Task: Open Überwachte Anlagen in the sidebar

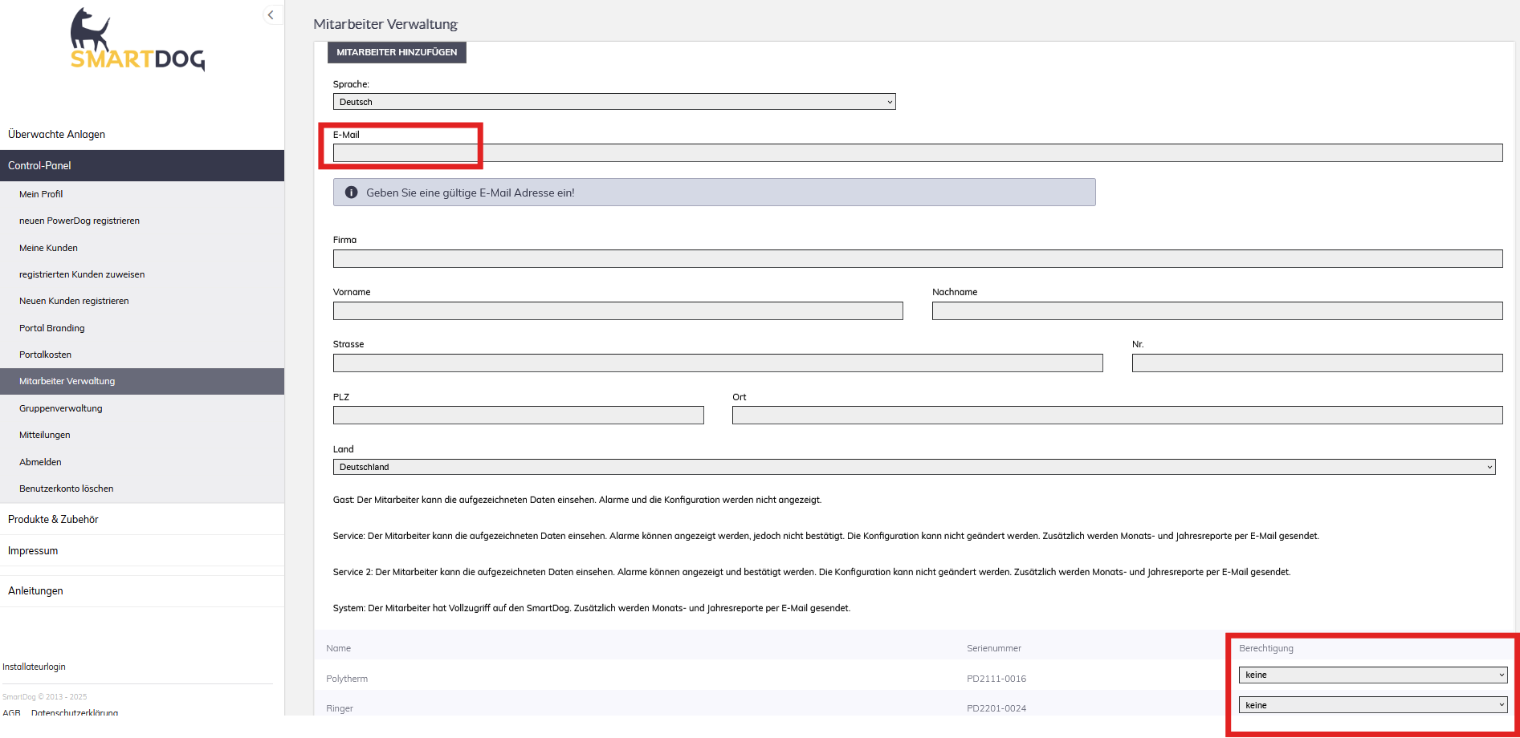Action: [57, 134]
